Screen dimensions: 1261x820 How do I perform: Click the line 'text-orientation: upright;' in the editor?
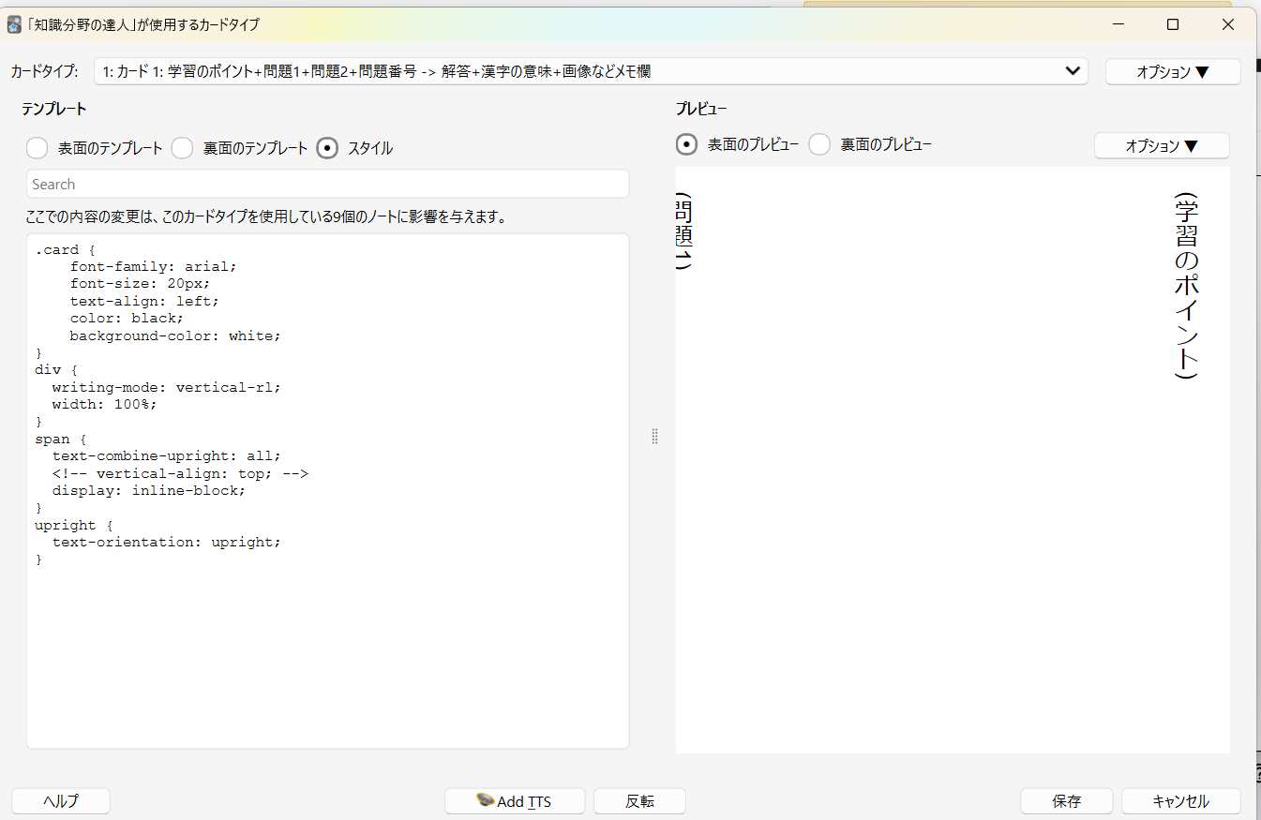pos(166,542)
